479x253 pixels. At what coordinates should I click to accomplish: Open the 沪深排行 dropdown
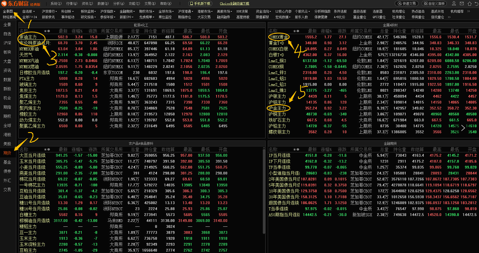[49, 11]
